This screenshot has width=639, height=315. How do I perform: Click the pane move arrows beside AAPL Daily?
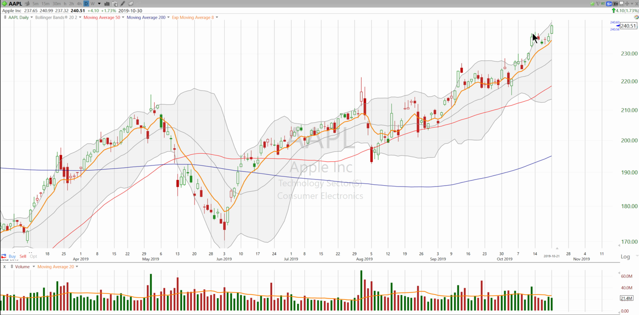(5, 17)
